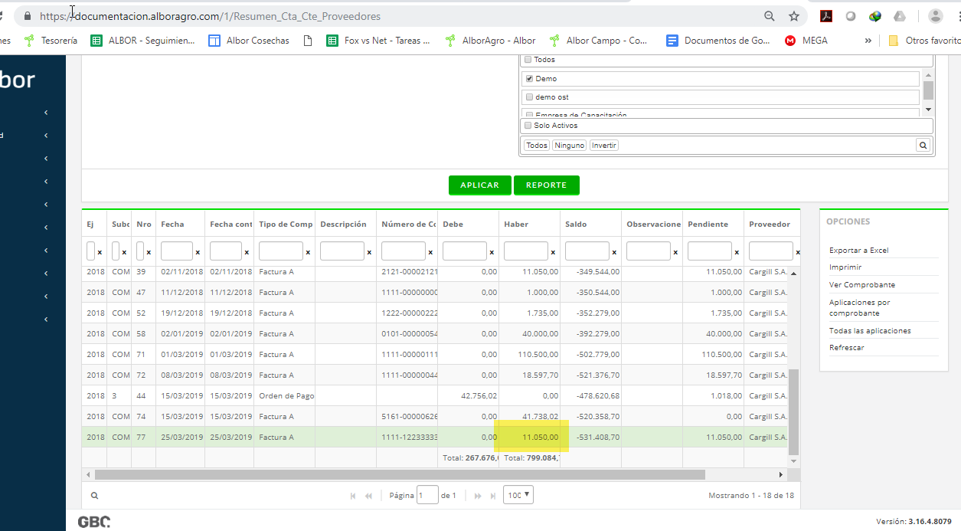The width and height of the screenshot is (961, 531).
Task: Go to the next page of results
Action: click(x=477, y=496)
